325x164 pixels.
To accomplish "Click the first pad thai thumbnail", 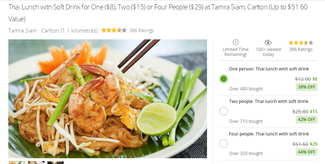I will pos(17,163).
